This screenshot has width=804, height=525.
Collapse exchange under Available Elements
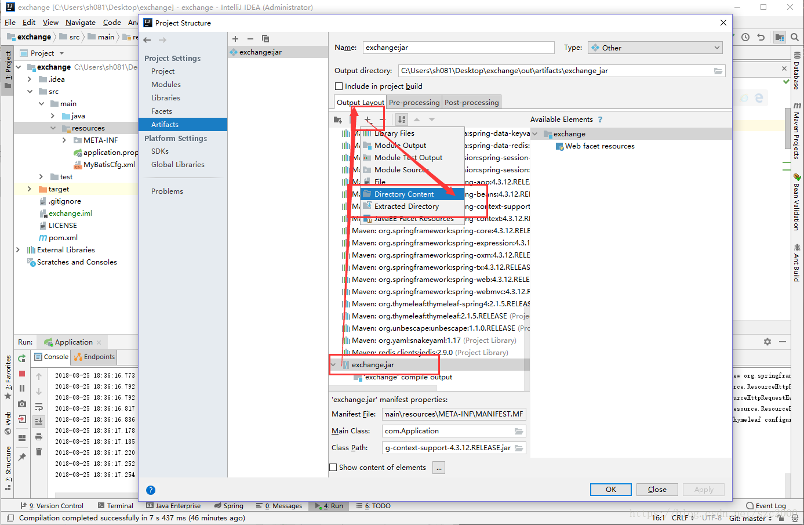[x=535, y=134]
